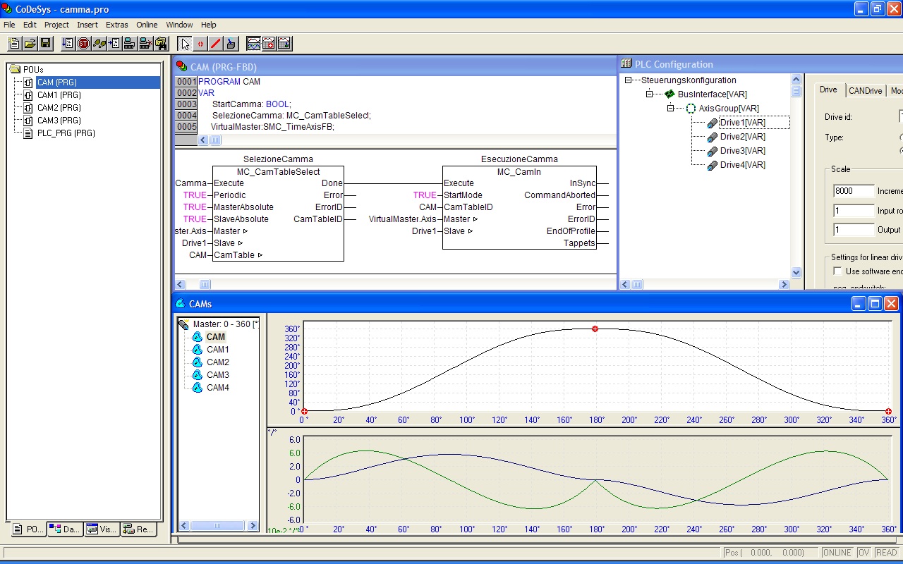This screenshot has width=903, height=564.
Task: Open the Online menu
Action: pos(147,25)
